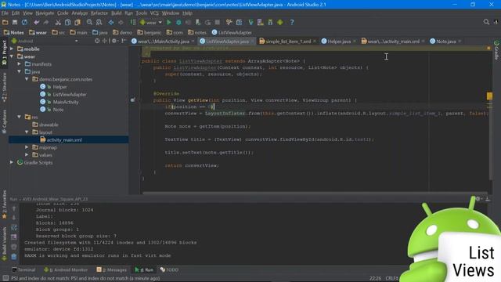Collapse the res folder arrow

pyautogui.click(x=20, y=117)
